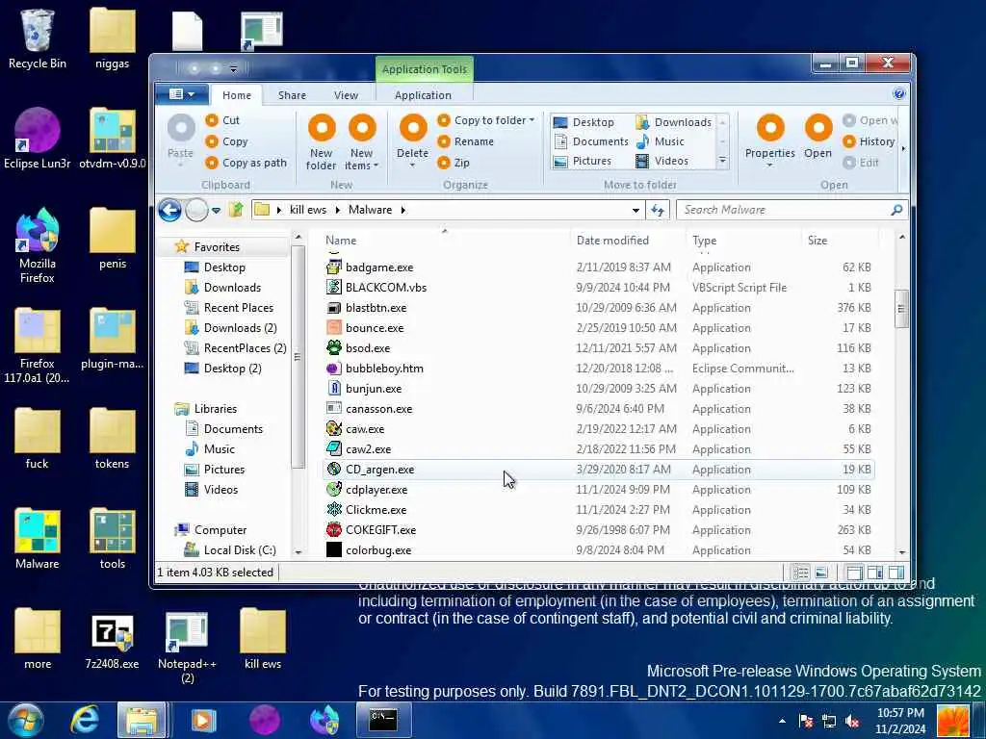Open ribbon help question mark icon
Viewport: 986px width, 739px height.
click(898, 94)
